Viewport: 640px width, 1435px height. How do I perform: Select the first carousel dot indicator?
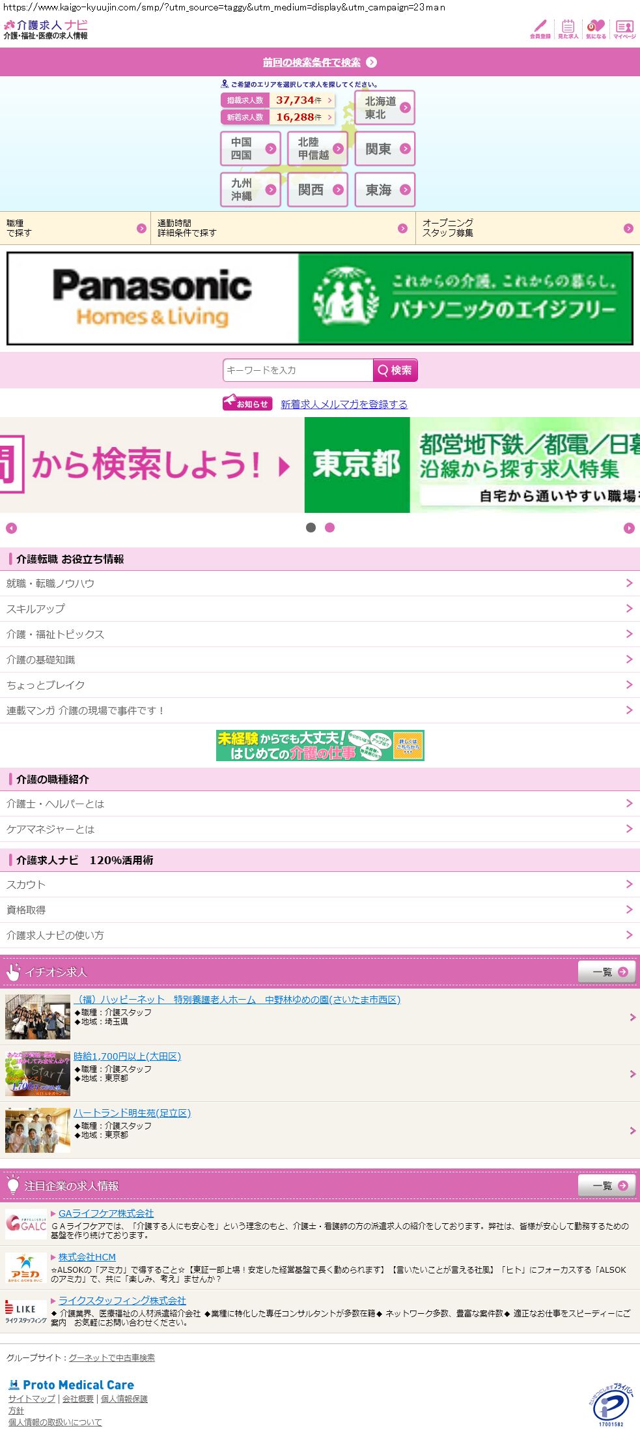pos(311,528)
